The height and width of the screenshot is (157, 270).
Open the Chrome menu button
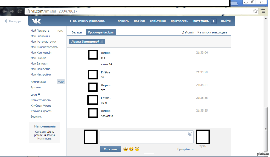point(263,11)
